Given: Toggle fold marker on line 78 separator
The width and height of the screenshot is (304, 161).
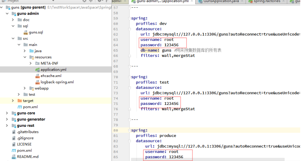Looking at the screenshot, I should 130,120.
